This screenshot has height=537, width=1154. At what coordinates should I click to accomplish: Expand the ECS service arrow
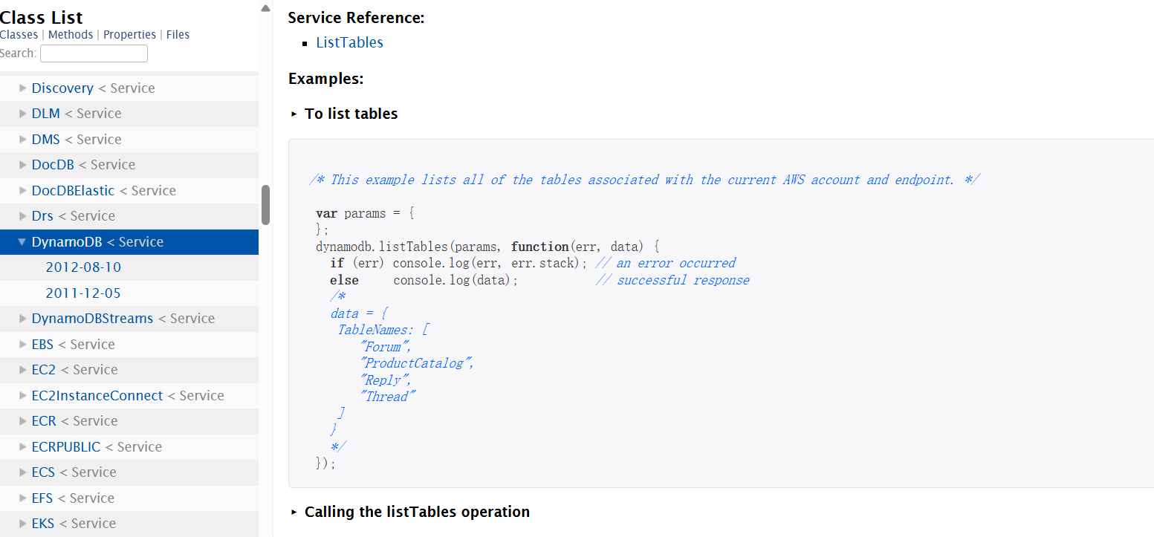pos(23,472)
